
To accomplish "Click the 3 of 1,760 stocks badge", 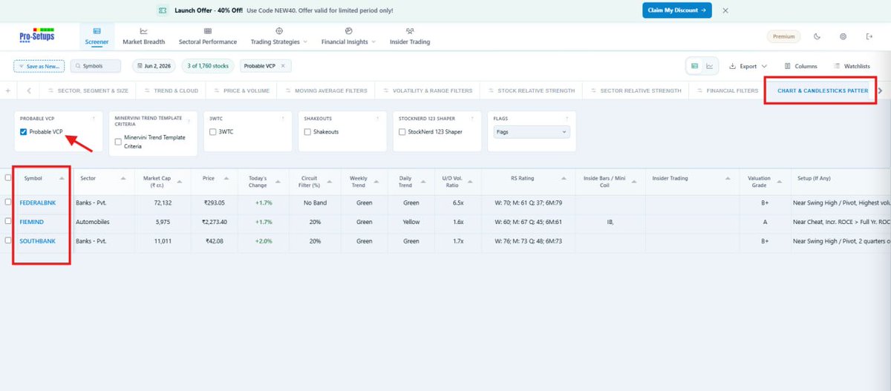I will (209, 66).
